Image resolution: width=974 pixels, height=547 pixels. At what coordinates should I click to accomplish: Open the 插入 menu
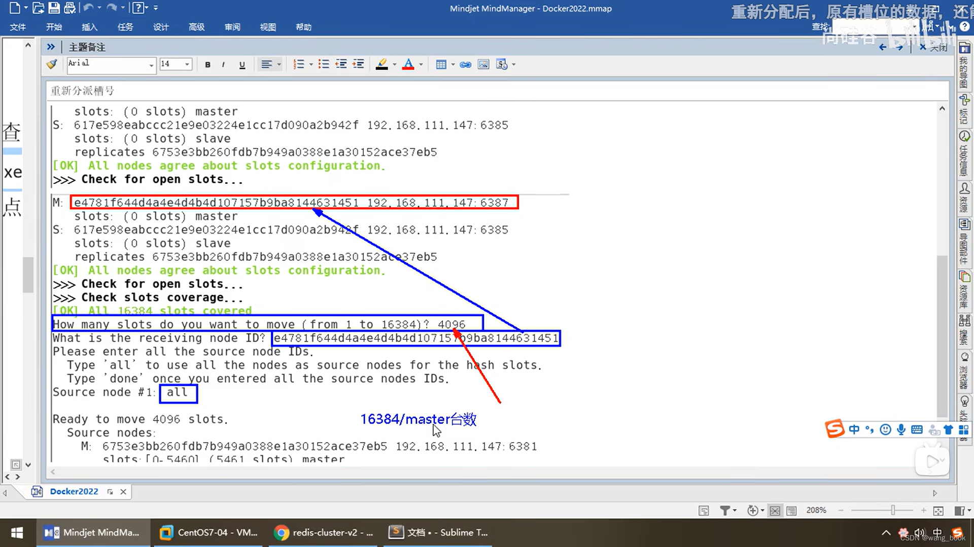click(x=89, y=27)
